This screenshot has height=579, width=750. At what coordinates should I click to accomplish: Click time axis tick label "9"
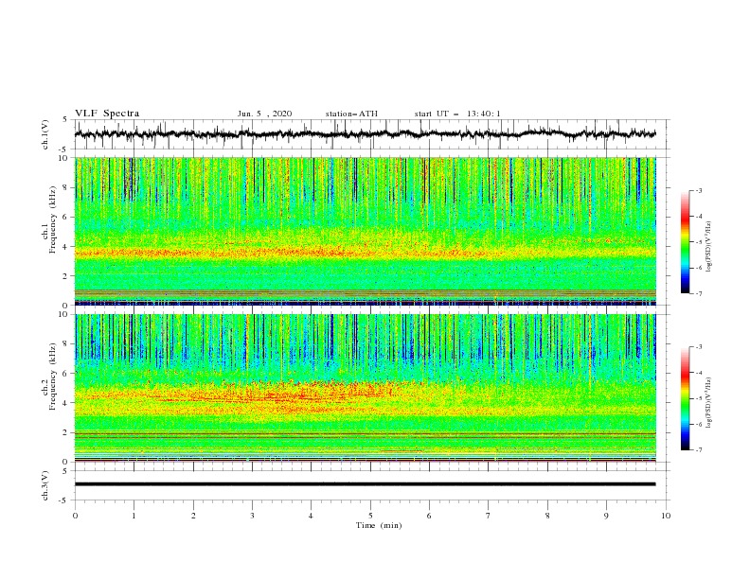coord(606,516)
